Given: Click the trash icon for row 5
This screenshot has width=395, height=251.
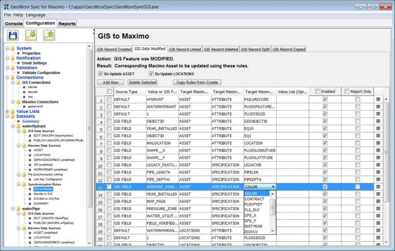Looking at the screenshot, I should tap(379, 129).
